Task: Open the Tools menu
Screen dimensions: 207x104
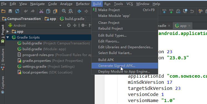Action: [118, 4]
